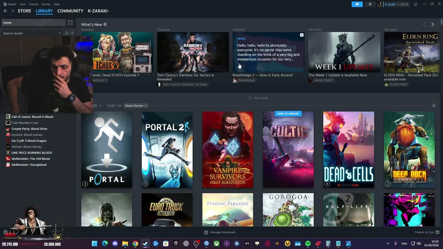Viewport: 443px width, 249px height.
Task: Open Rainbow Six Tactics news card
Action: tap(193, 52)
